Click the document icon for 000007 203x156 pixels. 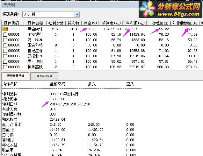click(x=5, y=61)
